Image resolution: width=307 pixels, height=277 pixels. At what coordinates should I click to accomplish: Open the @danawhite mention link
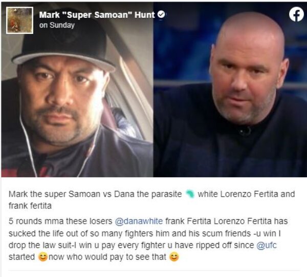point(139,221)
